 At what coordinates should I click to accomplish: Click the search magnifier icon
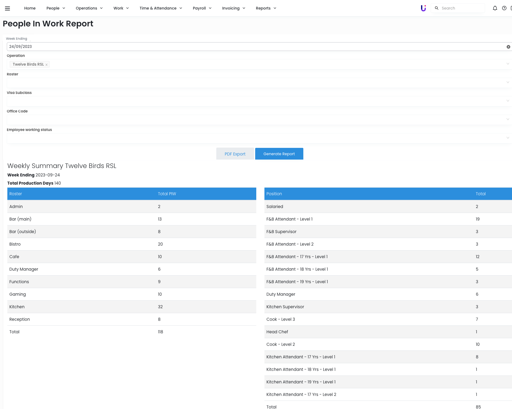pyautogui.click(x=437, y=8)
